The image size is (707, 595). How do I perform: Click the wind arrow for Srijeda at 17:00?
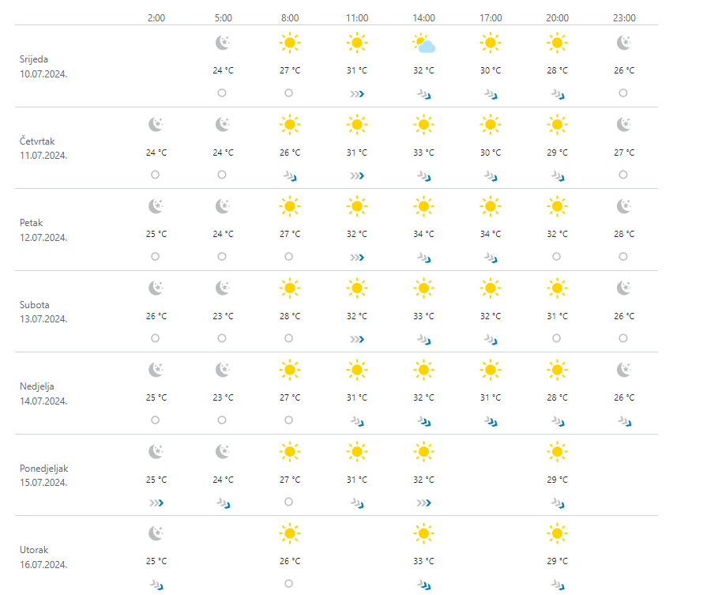pyautogui.click(x=491, y=94)
